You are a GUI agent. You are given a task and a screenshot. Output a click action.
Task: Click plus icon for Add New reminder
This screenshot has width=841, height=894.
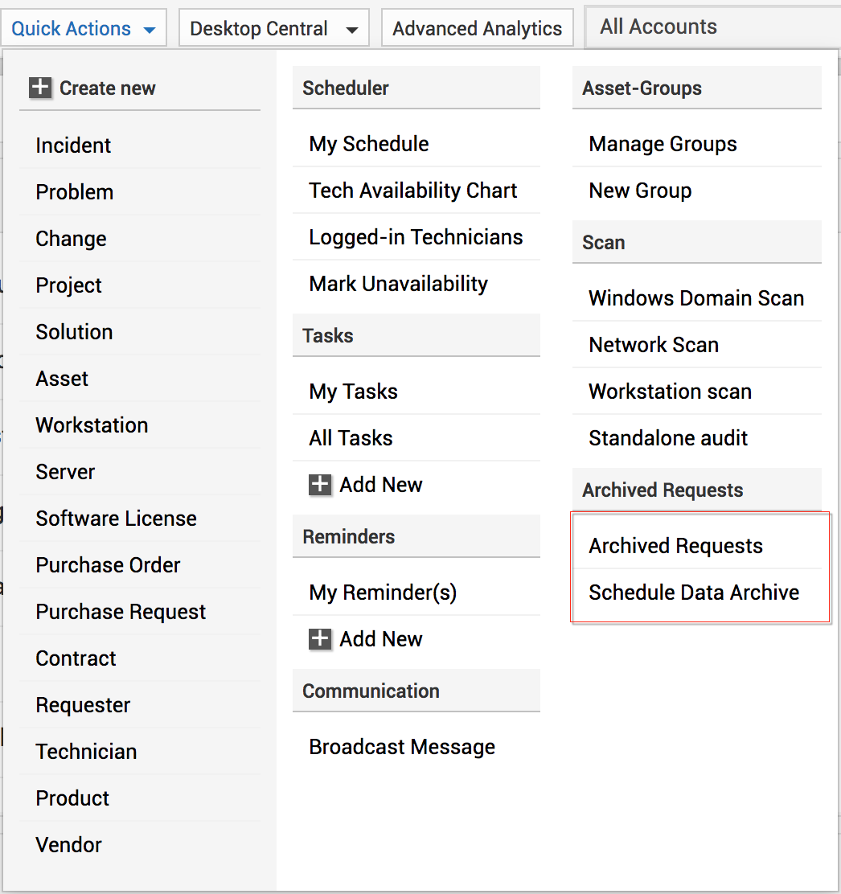(320, 639)
